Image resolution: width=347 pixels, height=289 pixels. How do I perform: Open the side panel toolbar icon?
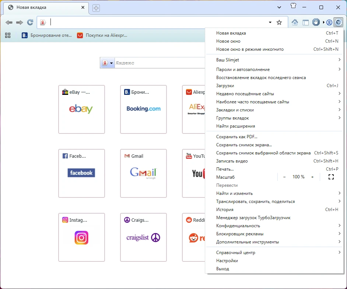[305, 22]
